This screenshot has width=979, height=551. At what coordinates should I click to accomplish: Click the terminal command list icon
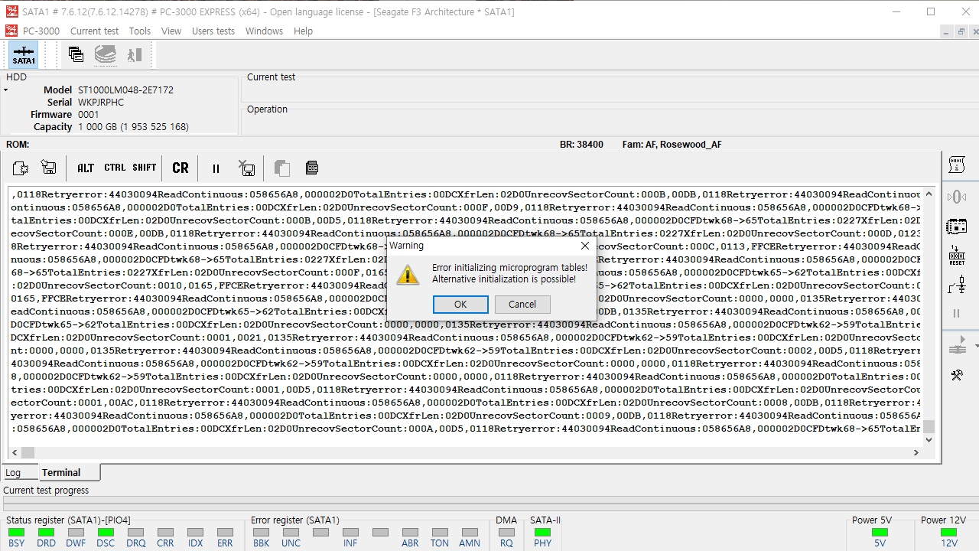pos(311,168)
